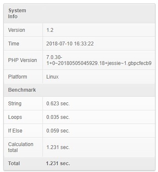This screenshot has width=158, height=172.
Task: Click the bold Total 1.231 sec. value
Action: pos(58,164)
